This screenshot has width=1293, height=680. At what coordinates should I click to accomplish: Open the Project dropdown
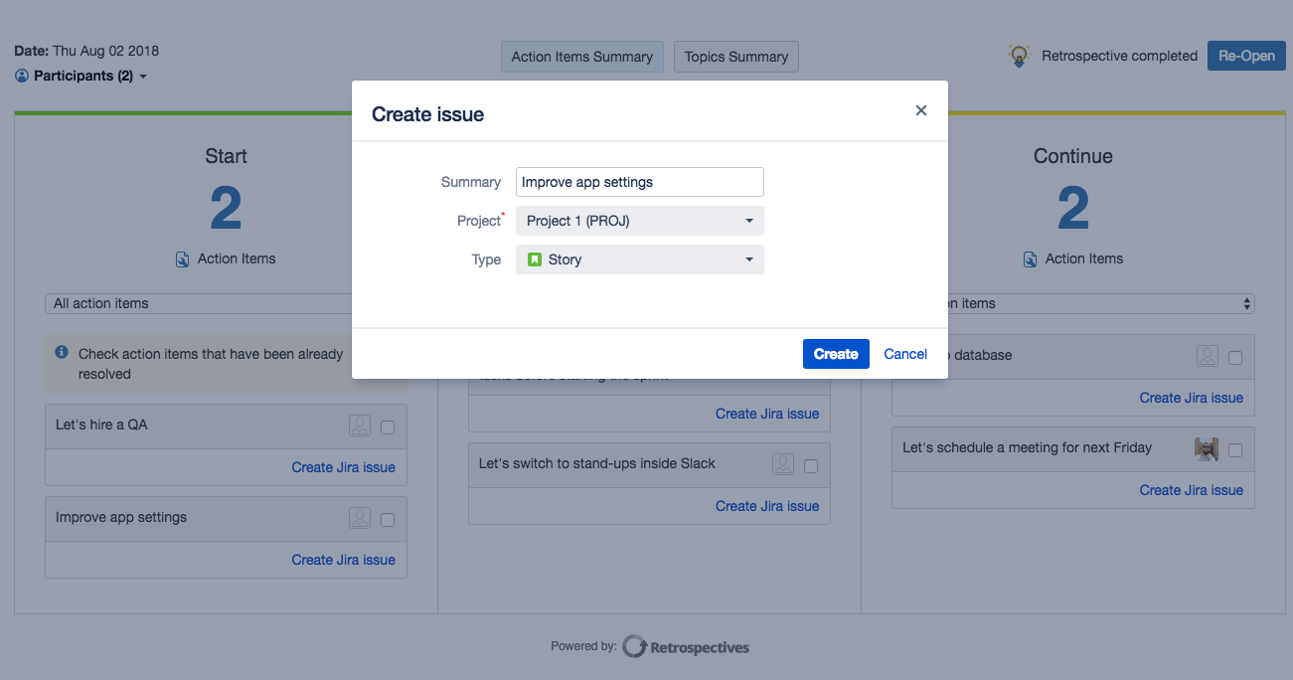tap(640, 221)
